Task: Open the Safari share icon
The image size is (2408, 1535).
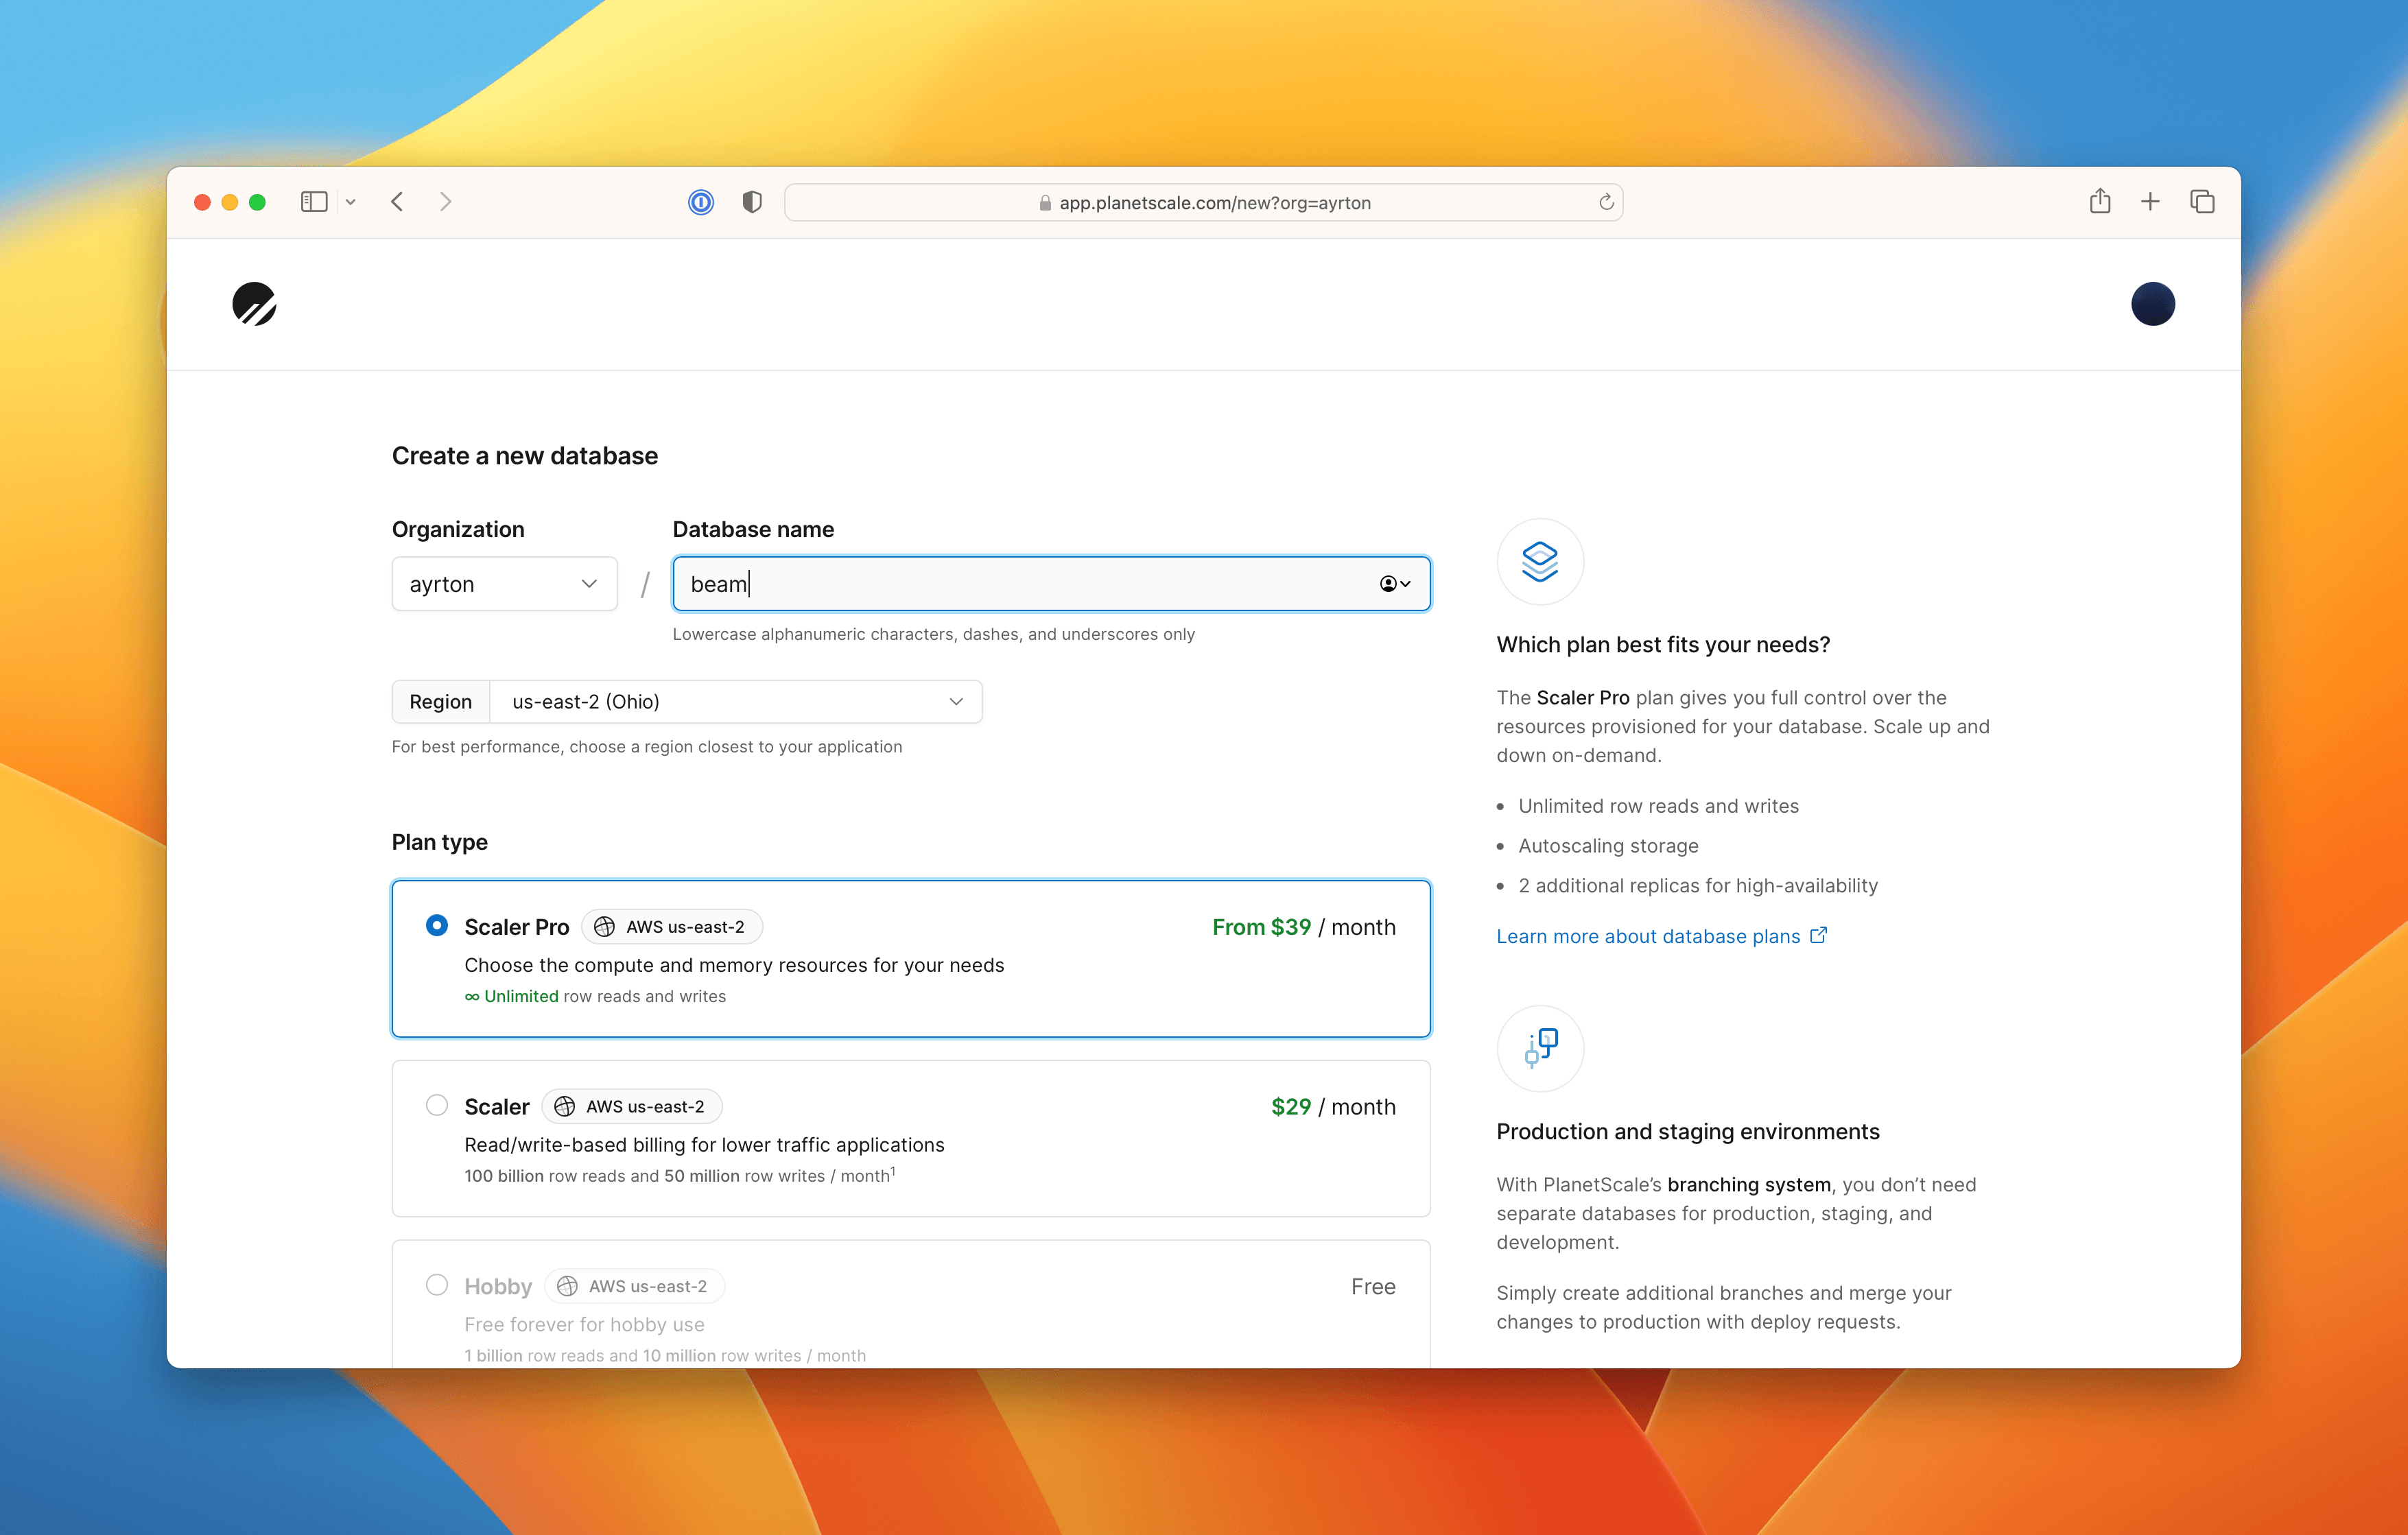Action: click(x=2100, y=201)
